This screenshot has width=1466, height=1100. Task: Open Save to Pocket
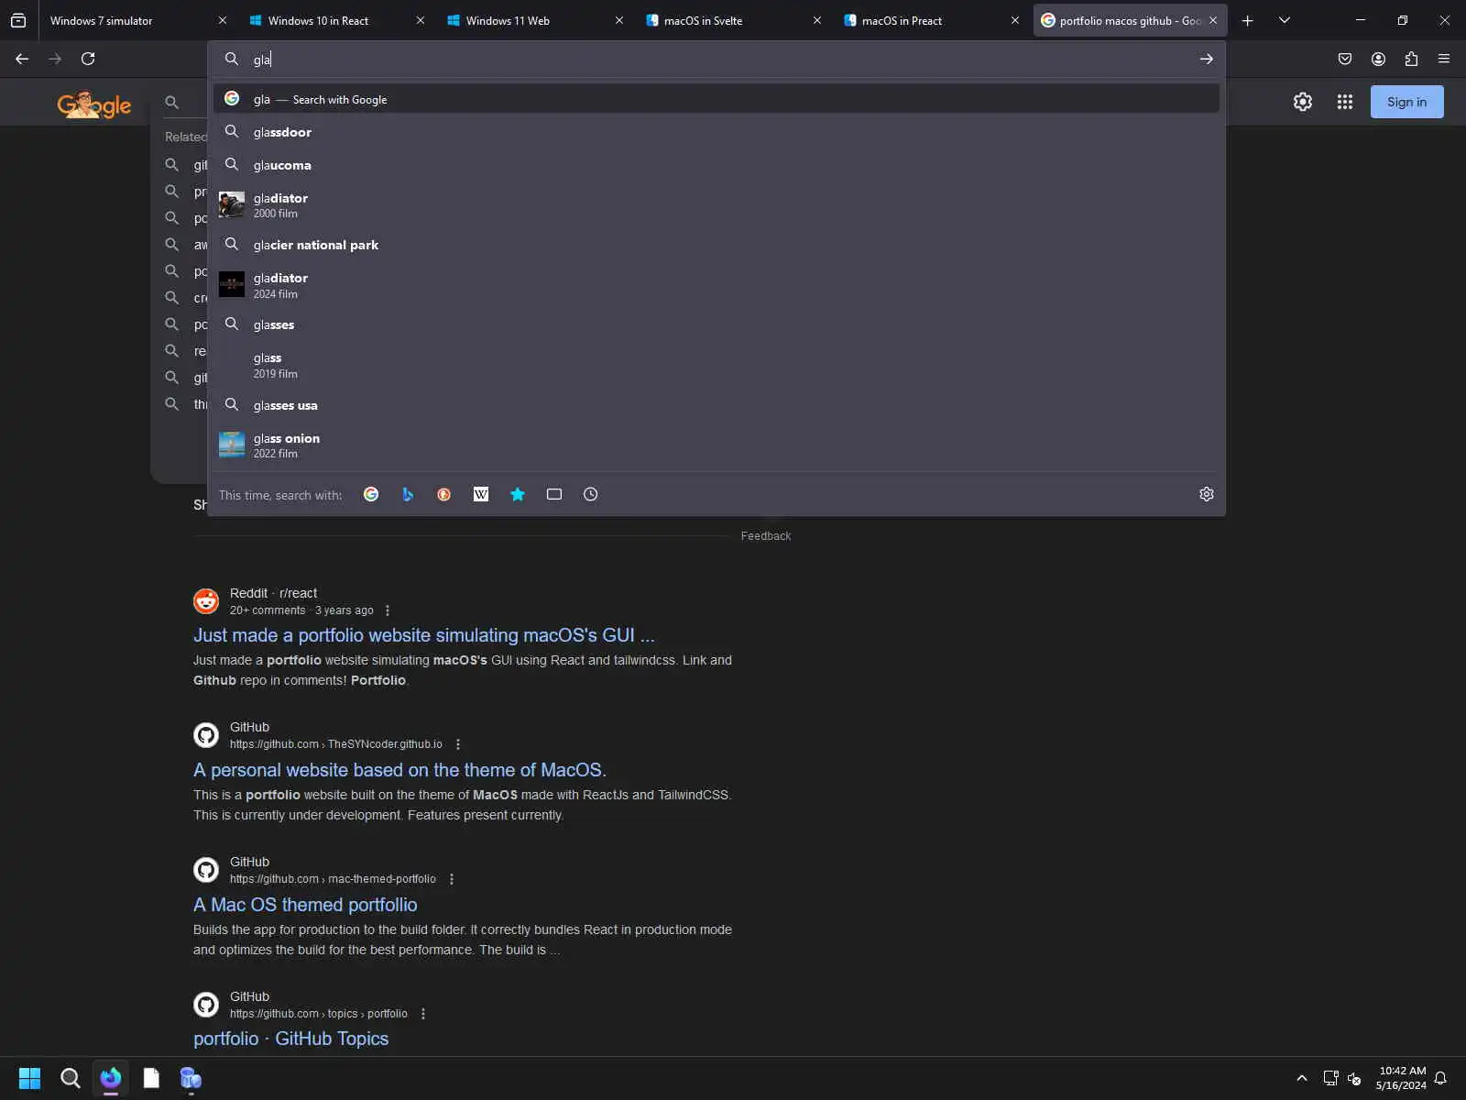click(x=1345, y=59)
